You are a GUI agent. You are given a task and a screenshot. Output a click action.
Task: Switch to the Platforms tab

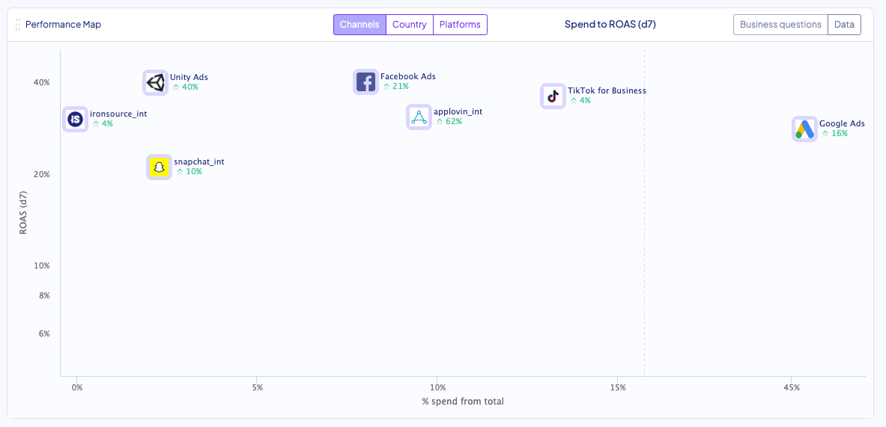(460, 25)
